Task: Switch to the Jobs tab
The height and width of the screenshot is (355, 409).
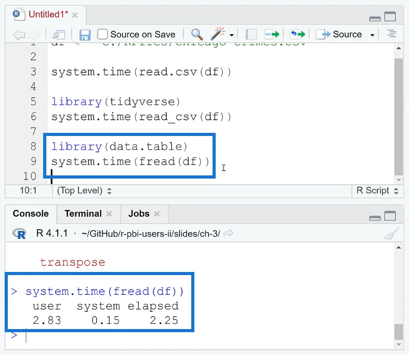Action: pos(139,214)
